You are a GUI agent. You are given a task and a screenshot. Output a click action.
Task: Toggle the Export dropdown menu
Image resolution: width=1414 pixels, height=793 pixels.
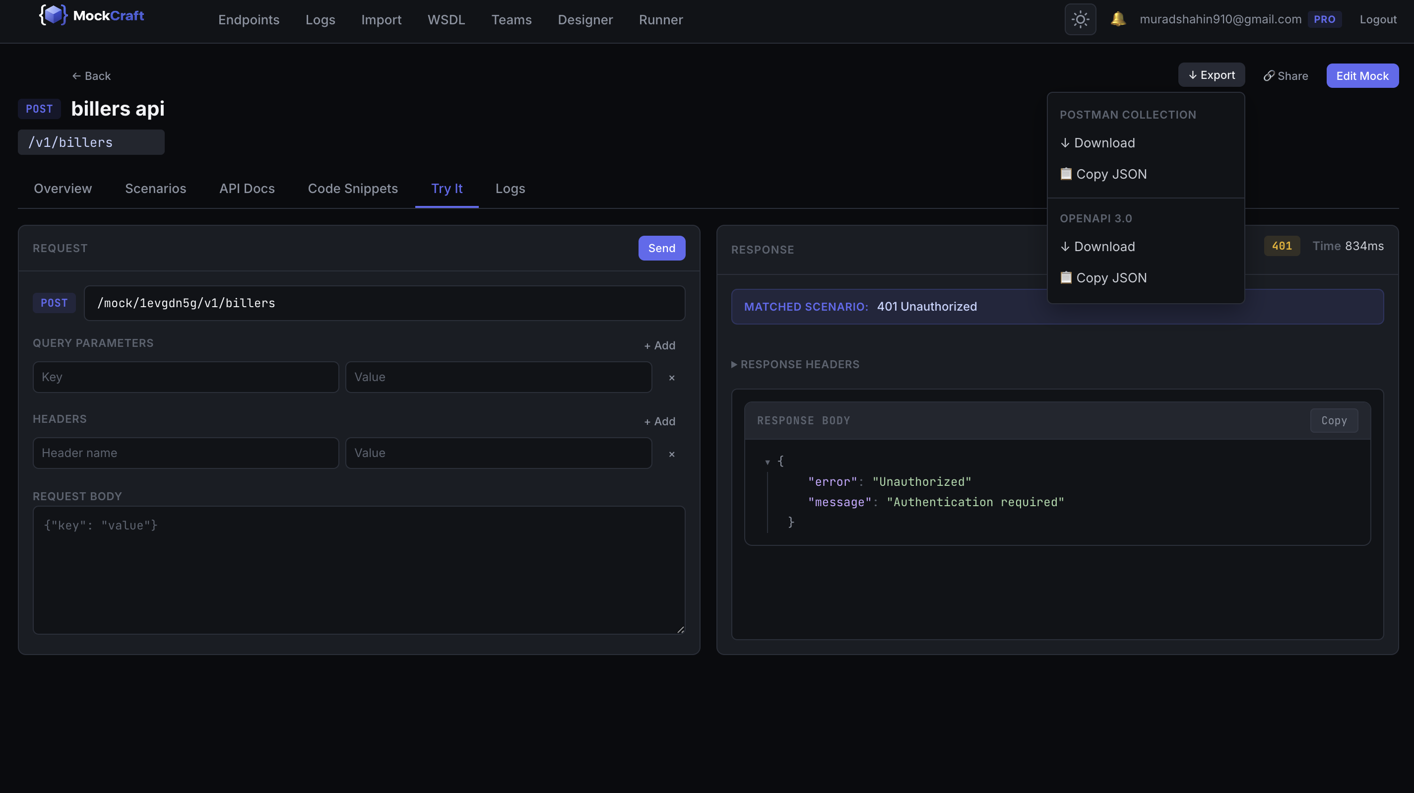[1211, 75]
